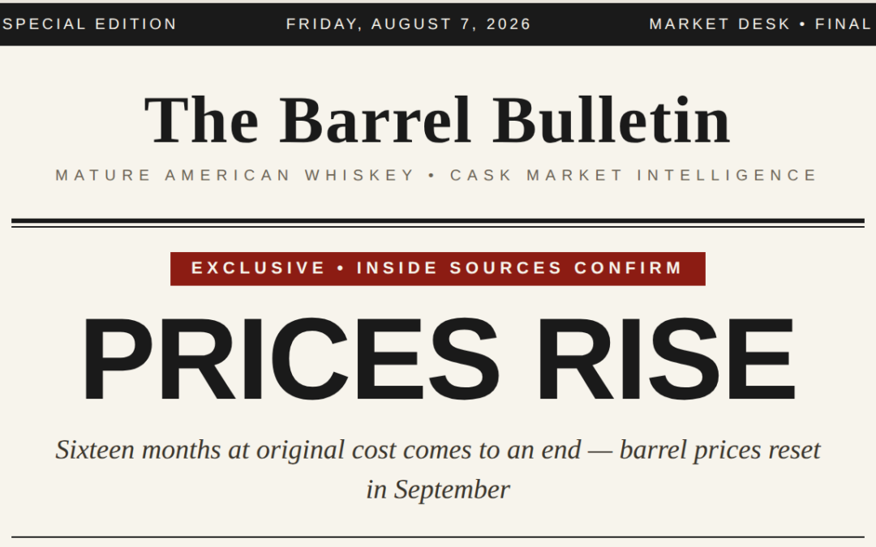Click The Barrel Bulletin masthead title

click(x=437, y=120)
